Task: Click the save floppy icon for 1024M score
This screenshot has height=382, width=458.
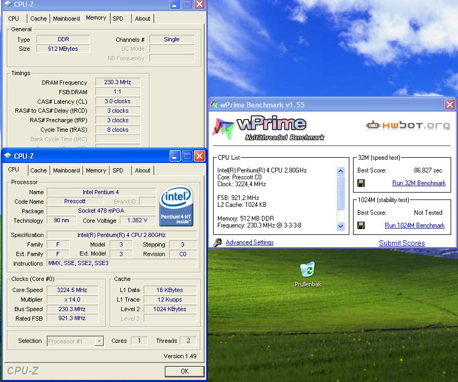Action: coord(361,225)
